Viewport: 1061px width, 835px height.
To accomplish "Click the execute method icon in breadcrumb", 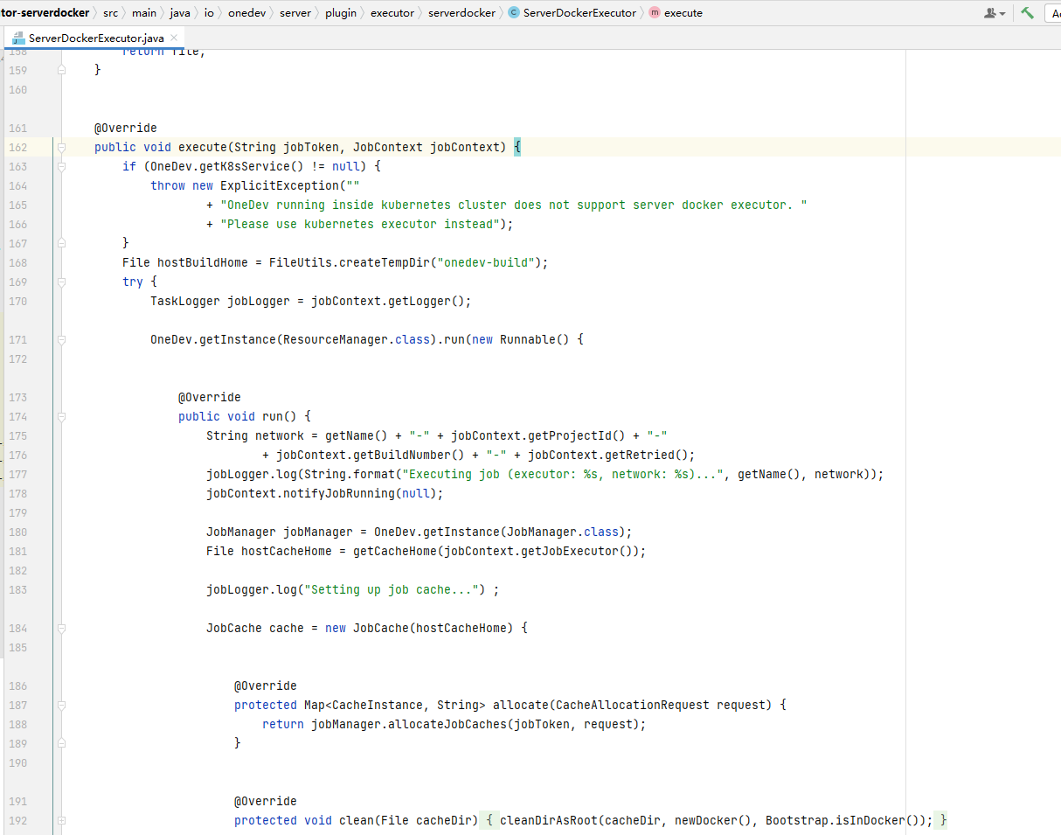I will 655,13.
